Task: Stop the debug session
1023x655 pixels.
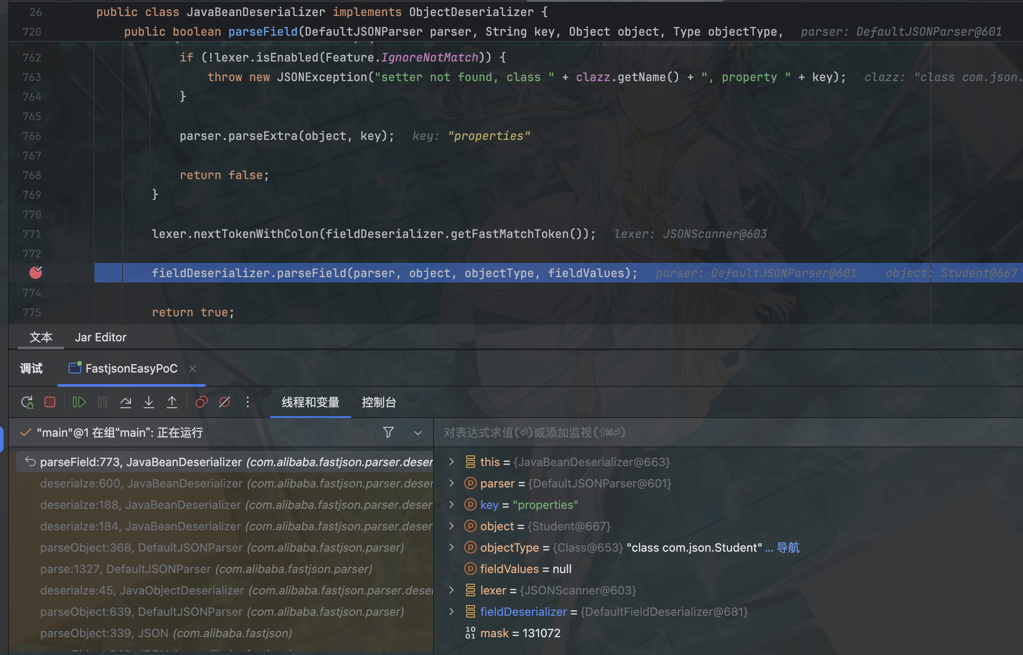Action: point(50,402)
